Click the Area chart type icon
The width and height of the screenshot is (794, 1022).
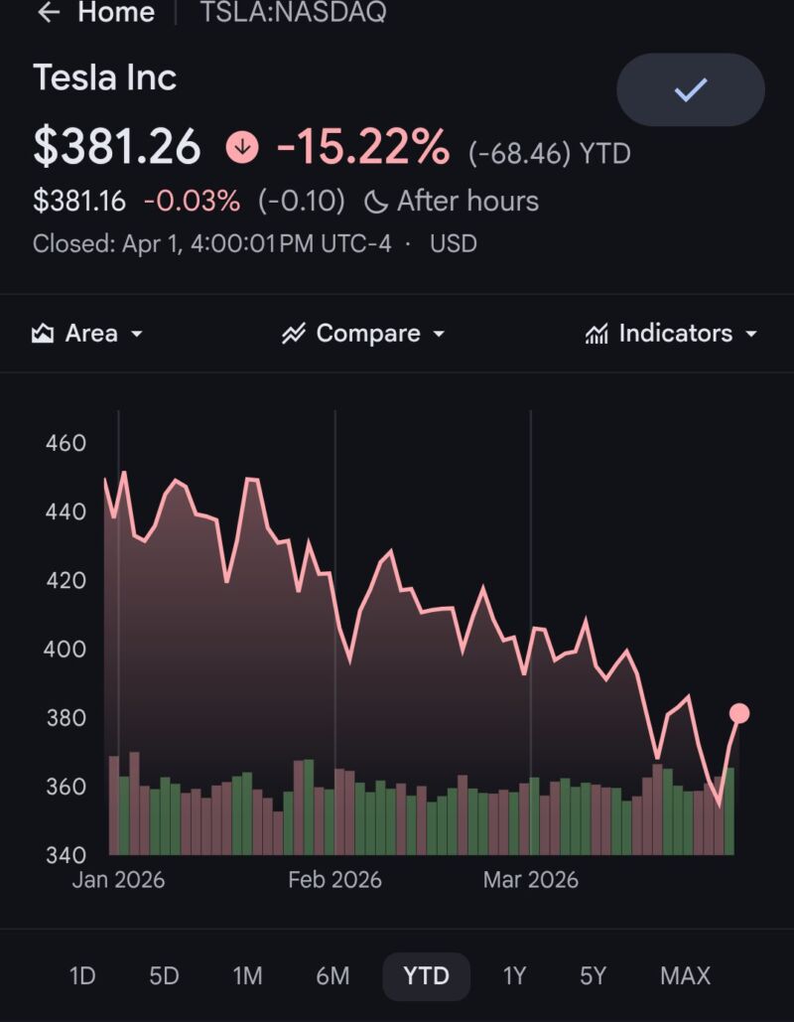coord(43,334)
